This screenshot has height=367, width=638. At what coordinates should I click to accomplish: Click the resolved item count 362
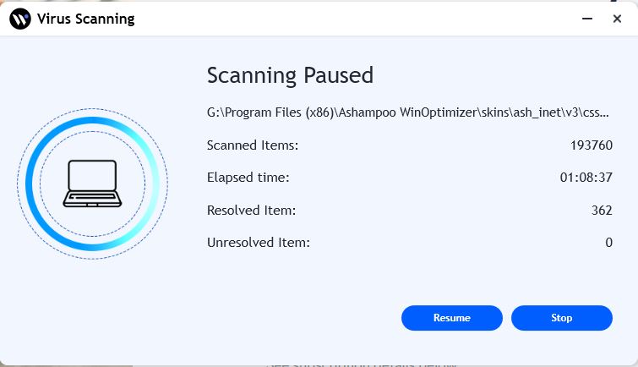click(602, 211)
